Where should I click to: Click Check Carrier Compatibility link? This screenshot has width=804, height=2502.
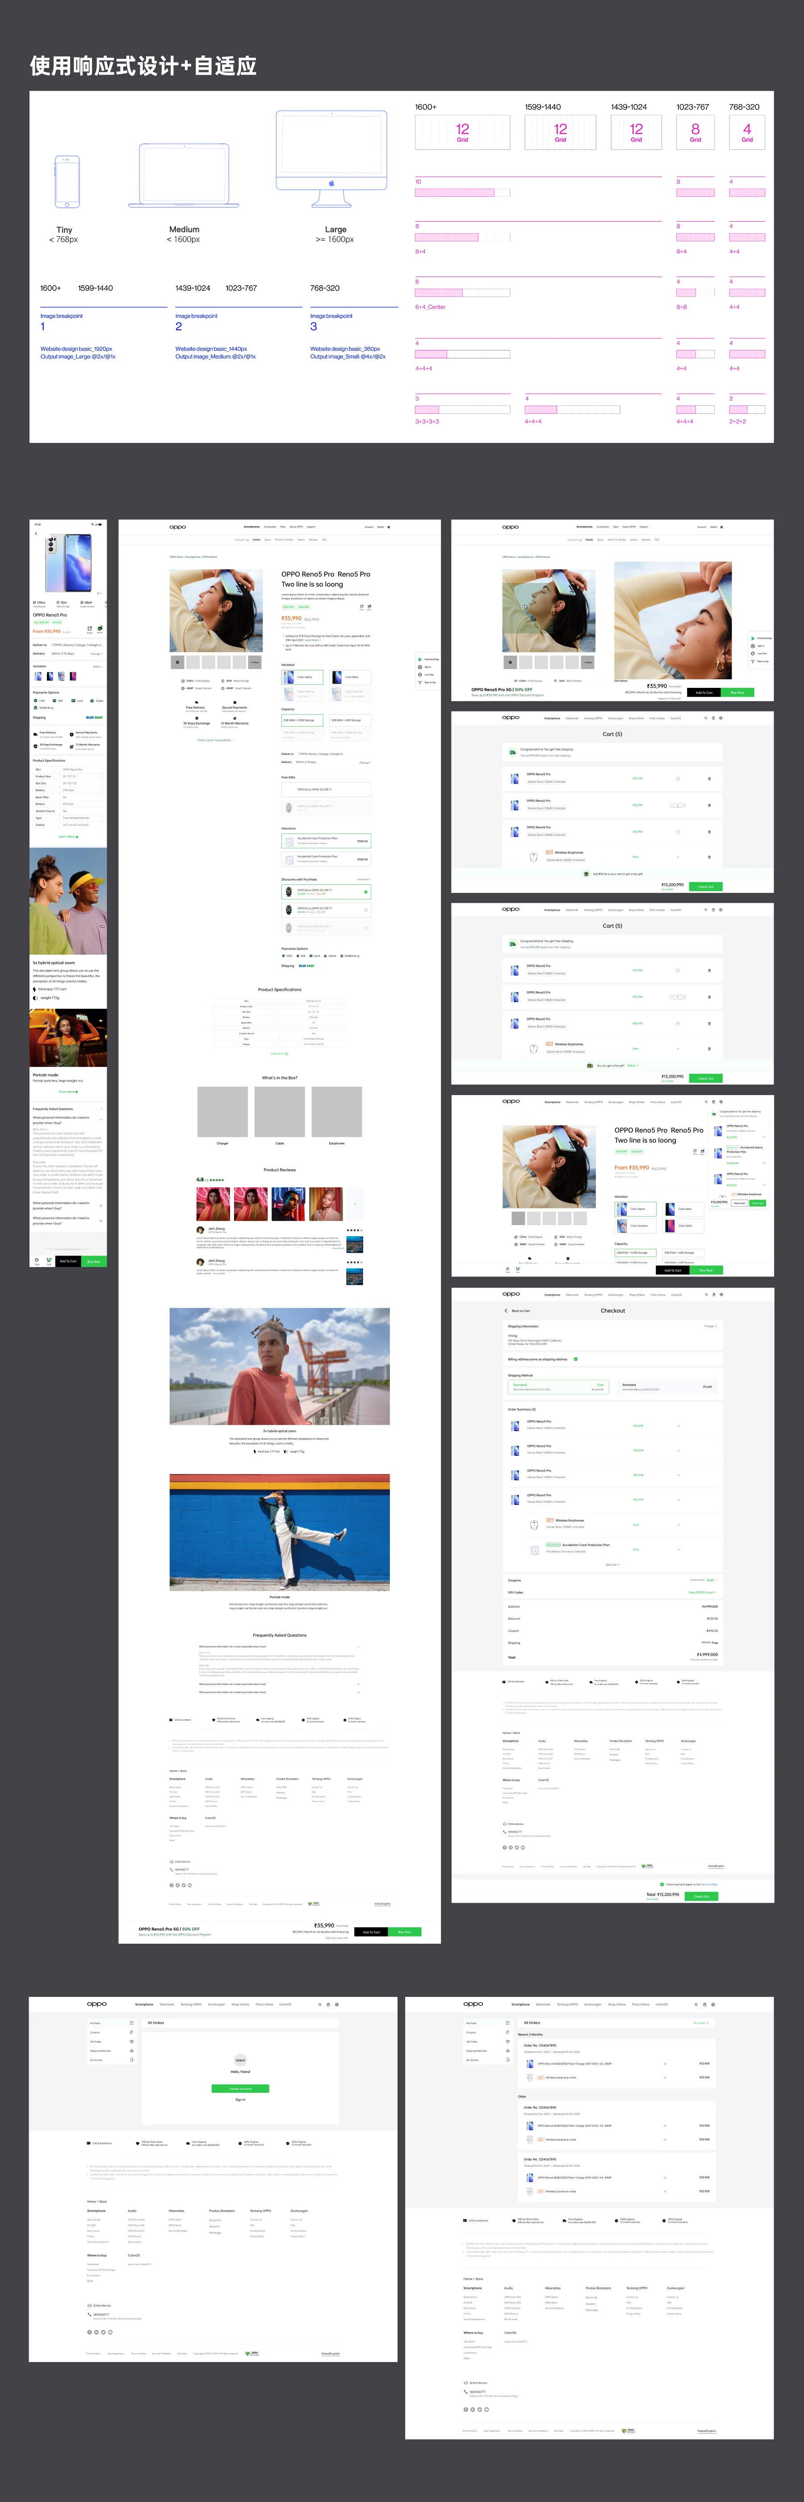pos(216,740)
